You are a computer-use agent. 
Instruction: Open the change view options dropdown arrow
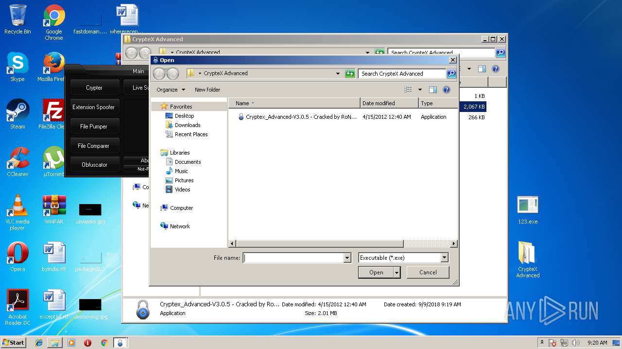[x=420, y=90]
